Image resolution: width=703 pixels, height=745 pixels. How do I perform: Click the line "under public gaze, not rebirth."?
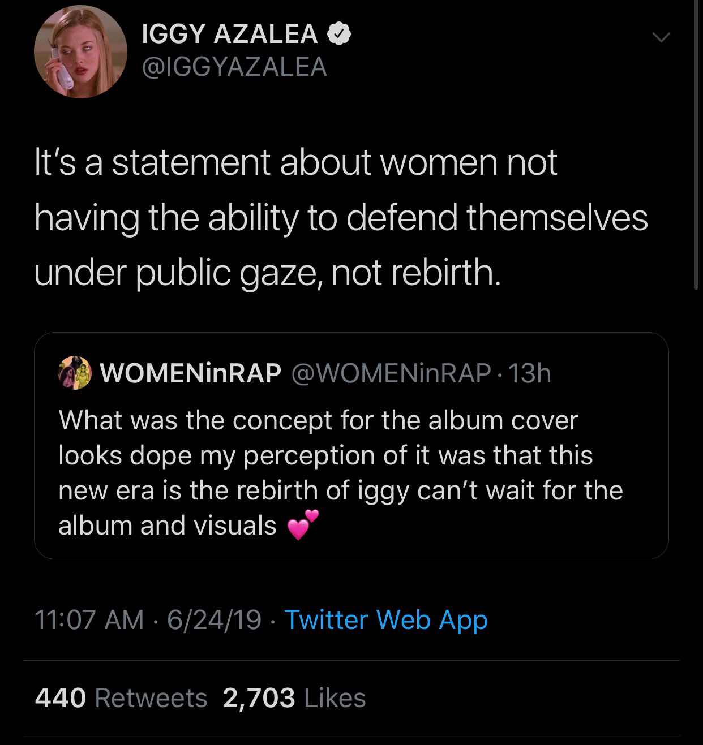[x=268, y=274]
